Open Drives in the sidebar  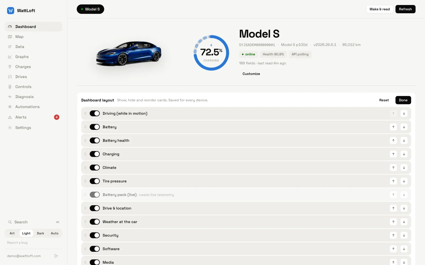pos(33,77)
